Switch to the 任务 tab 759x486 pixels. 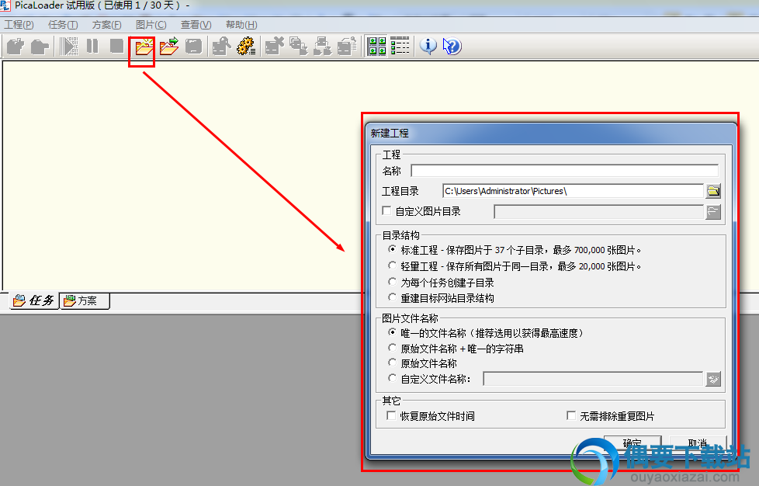[x=34, y=300]
